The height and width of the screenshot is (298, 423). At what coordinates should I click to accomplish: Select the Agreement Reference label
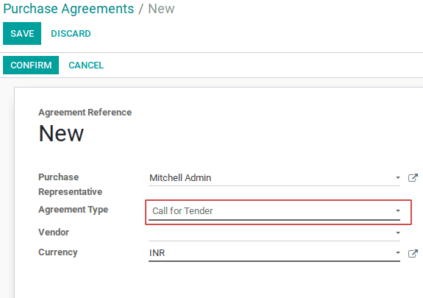(85, 113)
